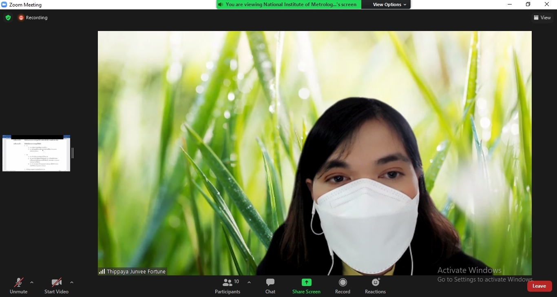Image resolution: width=557 pixels, height=297 pixels.
Task: Leave the meeting
Action: 539,286
